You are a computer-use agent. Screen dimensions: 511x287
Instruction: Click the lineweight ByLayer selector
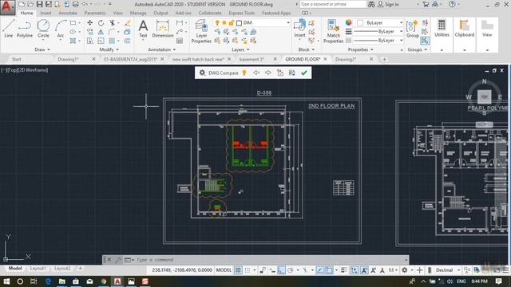378,32
